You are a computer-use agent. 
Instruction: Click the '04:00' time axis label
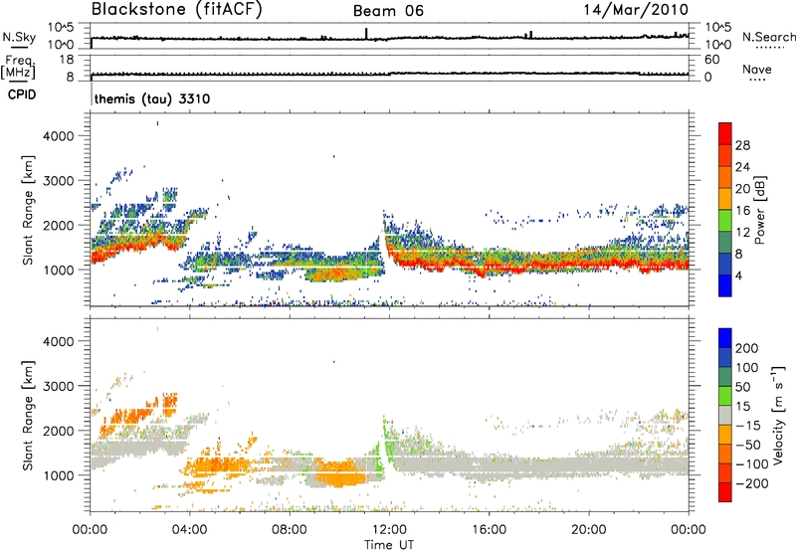point(189,530)
